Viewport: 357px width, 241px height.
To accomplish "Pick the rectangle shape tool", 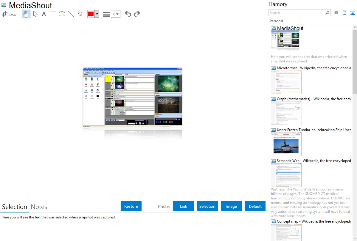I will pyautogui.click(x=53, y=14).
